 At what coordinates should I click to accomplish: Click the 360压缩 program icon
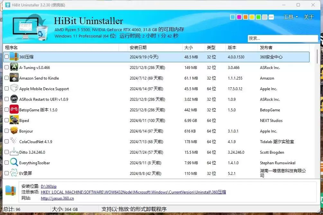click(x=14, y=56)
